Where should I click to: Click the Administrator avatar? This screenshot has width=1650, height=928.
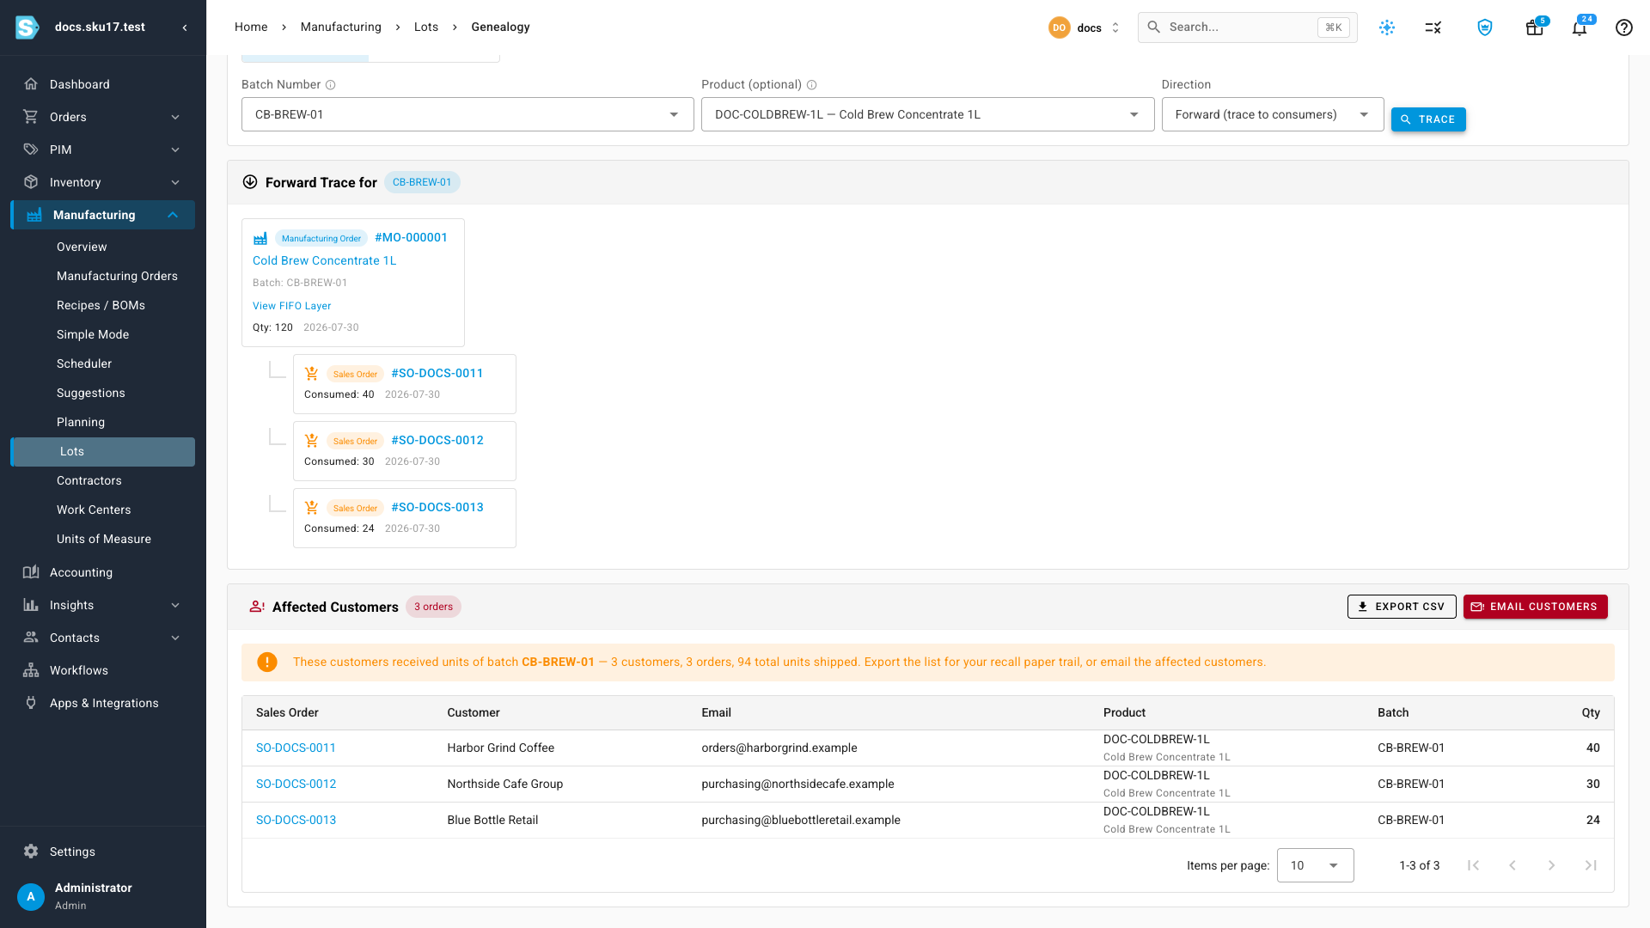tap(31, 896)
